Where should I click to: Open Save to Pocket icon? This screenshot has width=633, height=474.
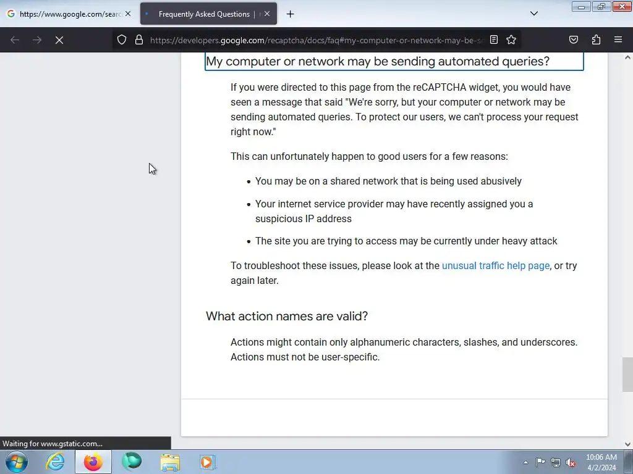[x=574, y=39]
